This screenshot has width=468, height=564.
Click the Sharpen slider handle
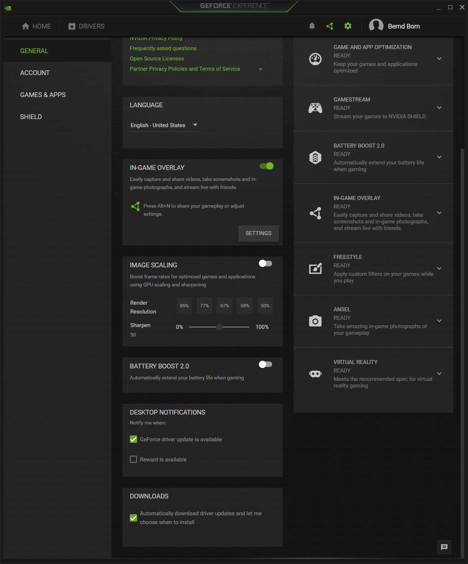(219, 327)
